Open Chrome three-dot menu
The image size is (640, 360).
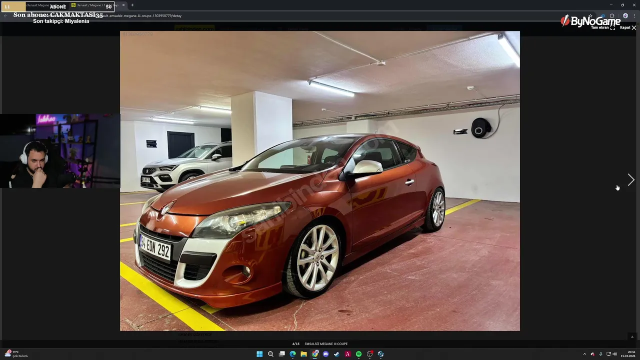pos(634,15)
